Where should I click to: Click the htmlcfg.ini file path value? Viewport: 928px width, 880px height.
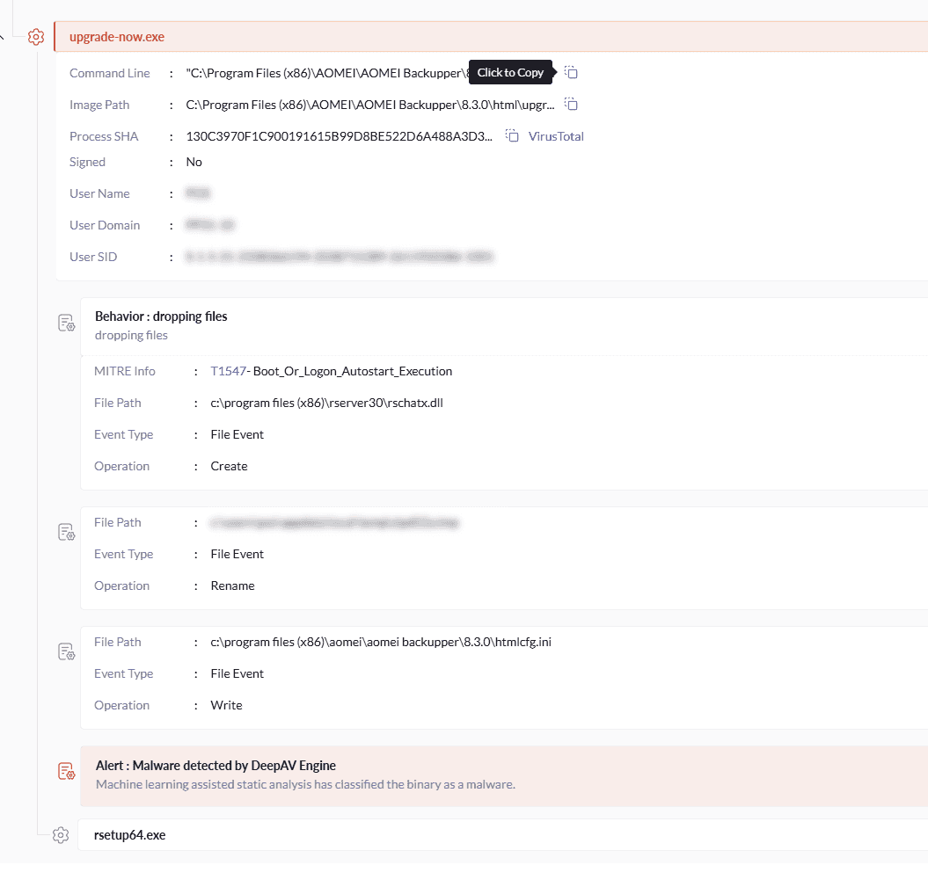pyautogui.click(x=381, y=642)
